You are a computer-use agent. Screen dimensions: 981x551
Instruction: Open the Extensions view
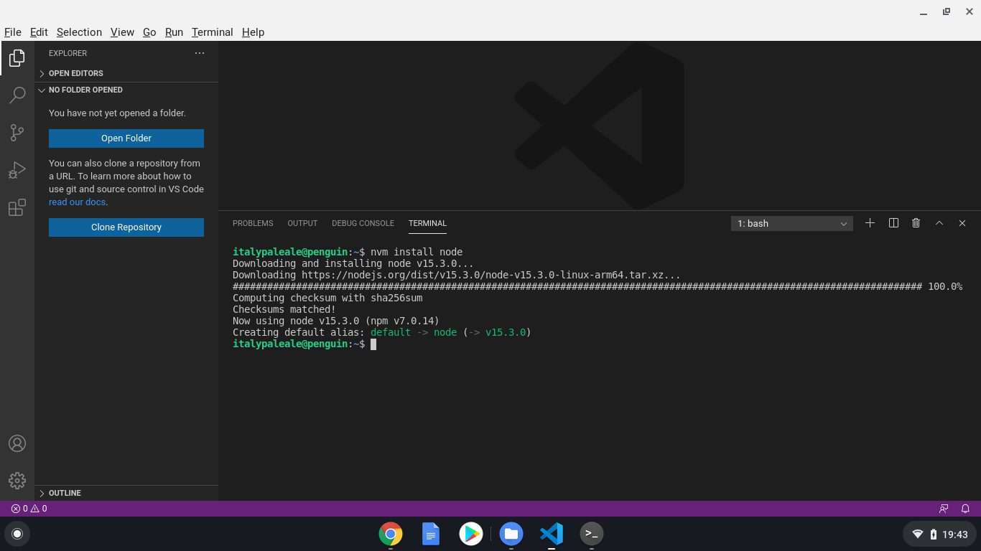(17, 207)
